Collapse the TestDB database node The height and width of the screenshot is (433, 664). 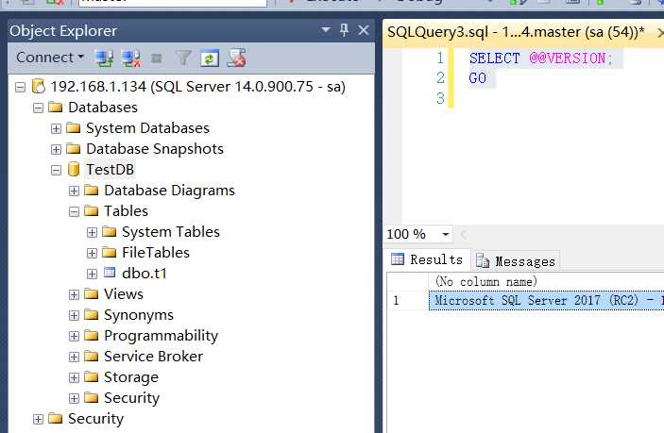56,170
